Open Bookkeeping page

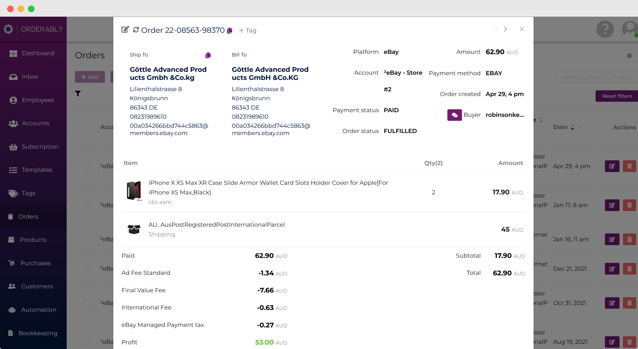click(33, 333)
